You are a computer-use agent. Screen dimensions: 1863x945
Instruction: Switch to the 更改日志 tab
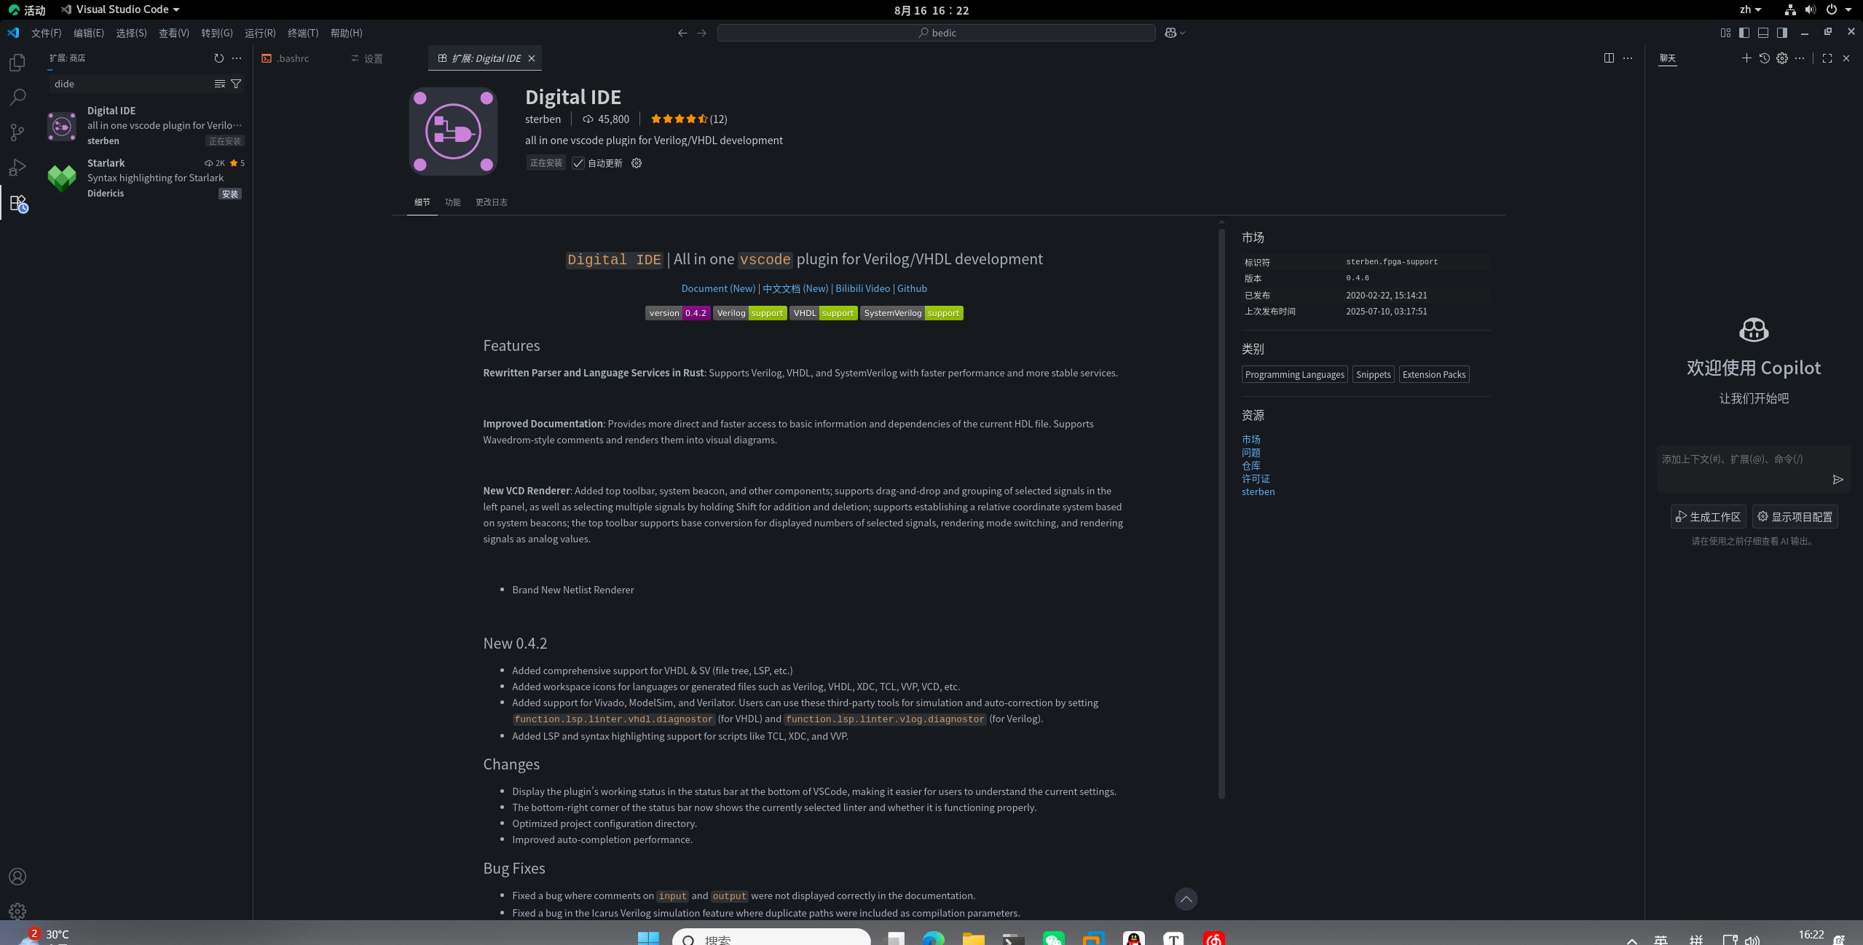[x=491, y=202]
